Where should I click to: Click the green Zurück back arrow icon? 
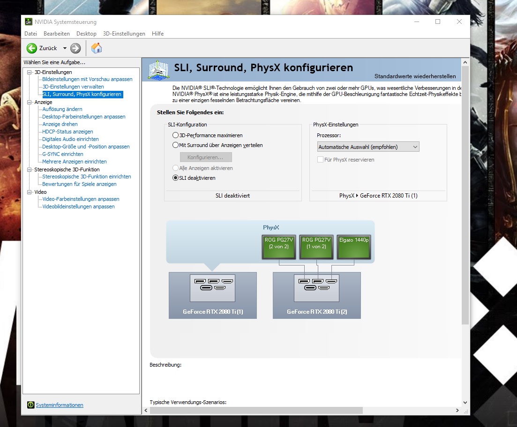[32, 48]
